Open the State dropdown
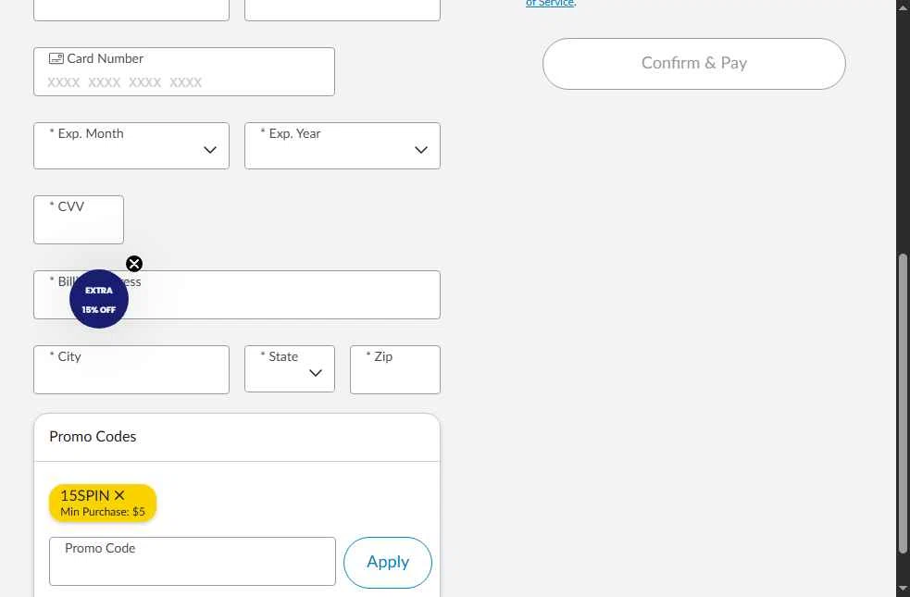 (290, 369)
